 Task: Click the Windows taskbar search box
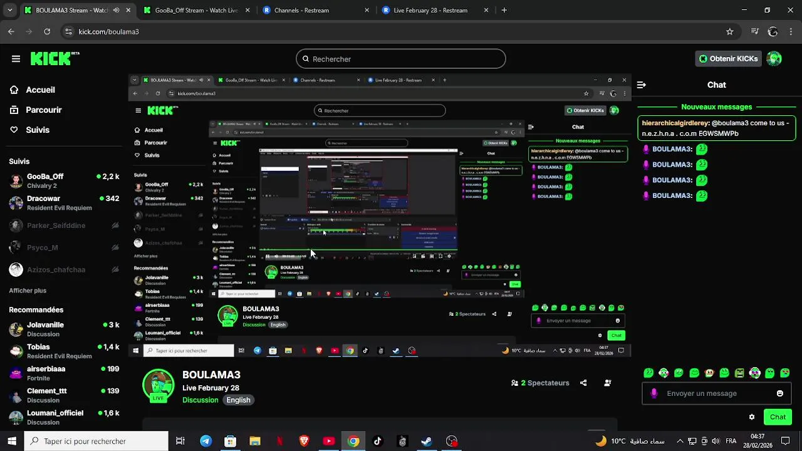tap(96, 441)
